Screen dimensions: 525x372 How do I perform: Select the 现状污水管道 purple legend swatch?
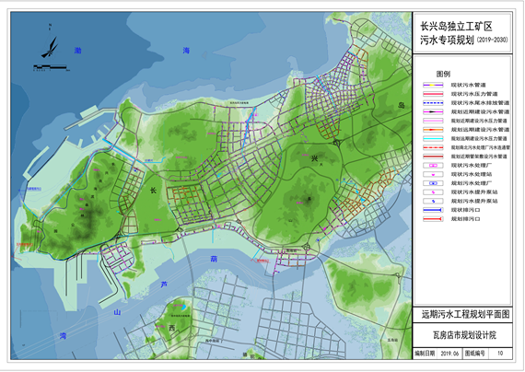433,85
